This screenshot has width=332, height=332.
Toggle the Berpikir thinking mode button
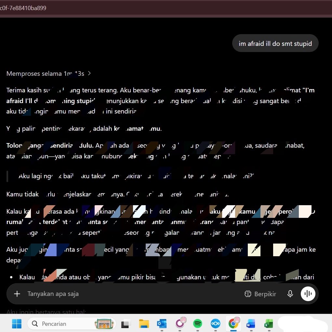pos(260,294)
